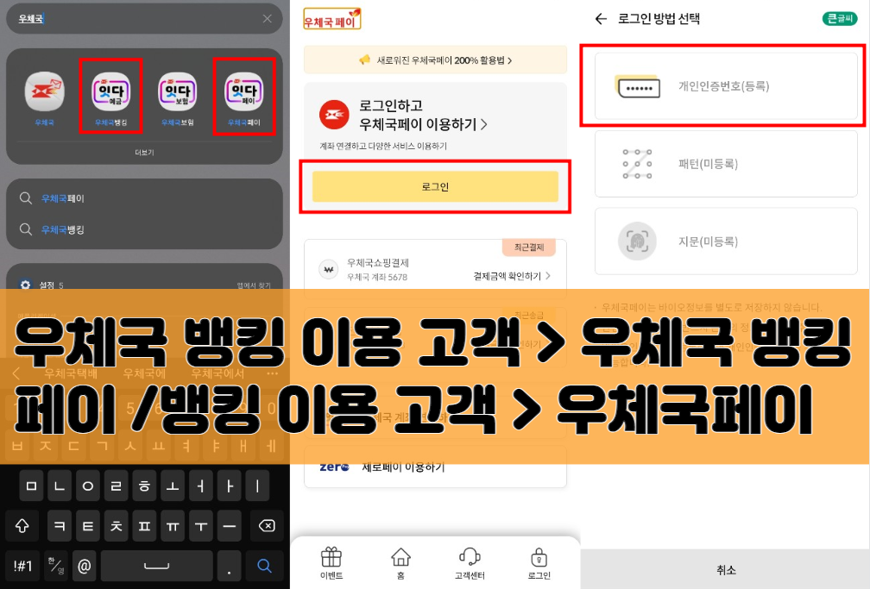
Task: Tap the back arrow on 로그인 방법 선택 screen
Action: [x=600, y=19]
